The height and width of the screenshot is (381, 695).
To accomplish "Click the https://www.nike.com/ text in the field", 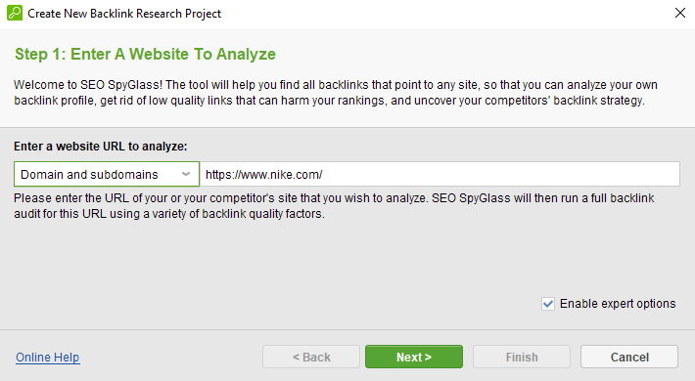I will pyautogui.click(x=263, y=174).
